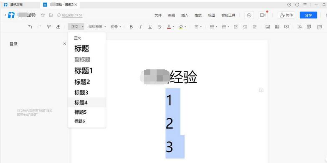Open the 编辑 menu

171,15
